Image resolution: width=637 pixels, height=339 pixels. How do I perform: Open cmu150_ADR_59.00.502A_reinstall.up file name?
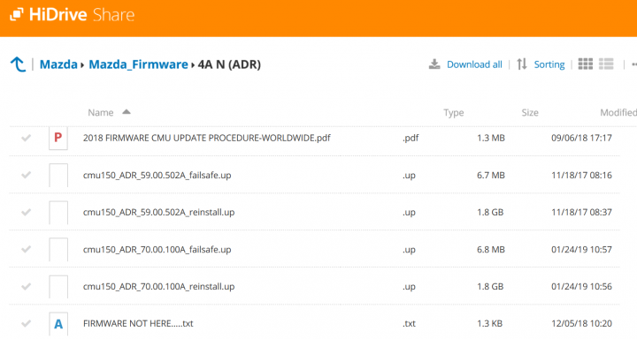tap(158, 212)
